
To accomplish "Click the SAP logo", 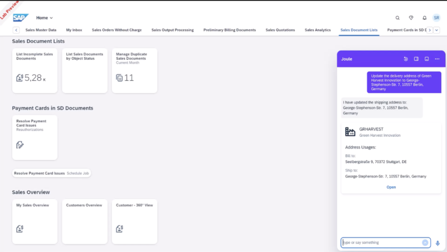I will [21, 17].
